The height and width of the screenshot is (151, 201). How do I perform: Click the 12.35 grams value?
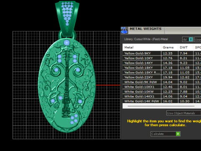coord(167,53)
